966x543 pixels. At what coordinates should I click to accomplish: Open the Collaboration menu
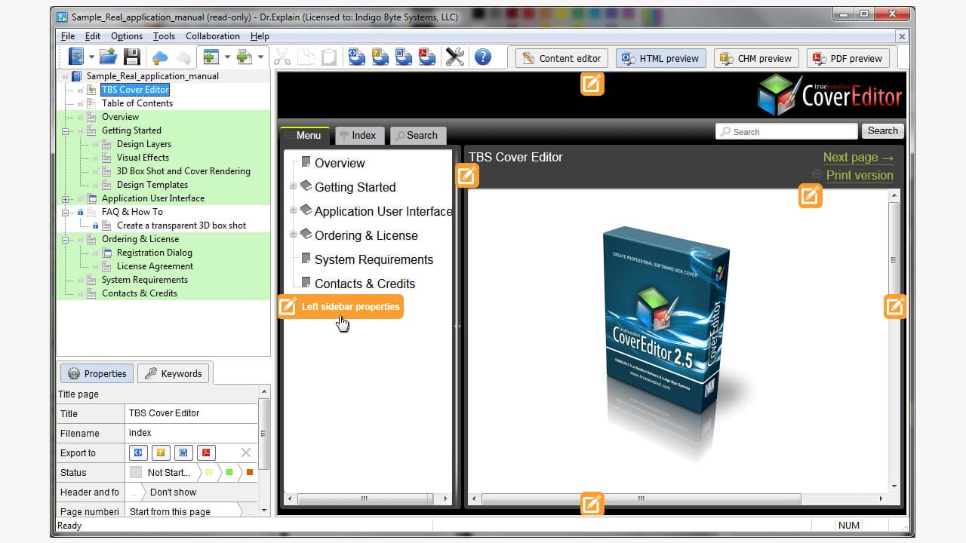point(212,36)
